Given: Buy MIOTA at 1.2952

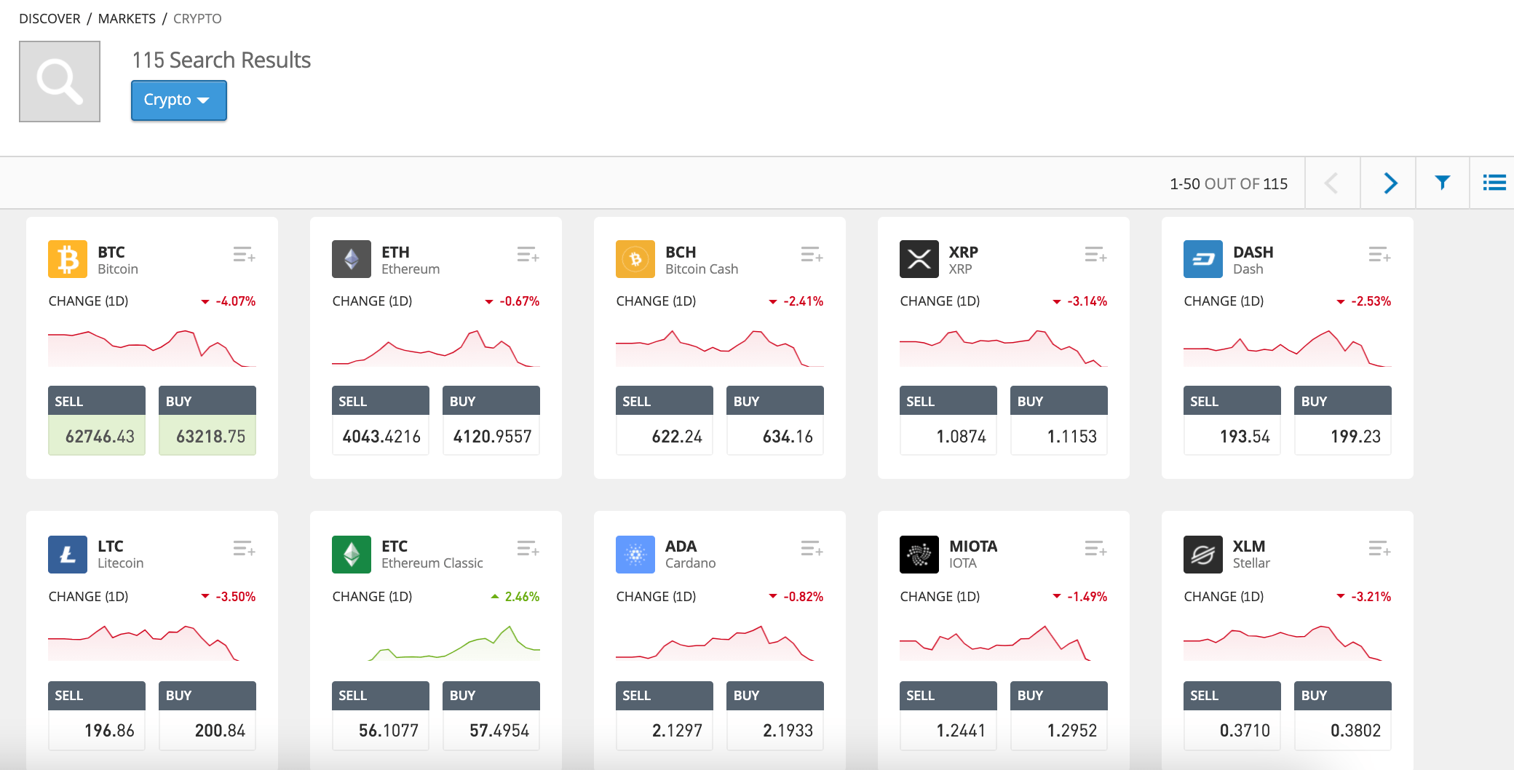Looking at the screenshot, I should [x=1059, y=715].
